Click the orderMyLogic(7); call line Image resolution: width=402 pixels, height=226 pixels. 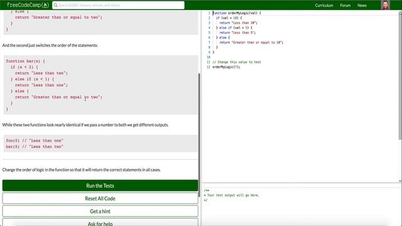point(226,67)
